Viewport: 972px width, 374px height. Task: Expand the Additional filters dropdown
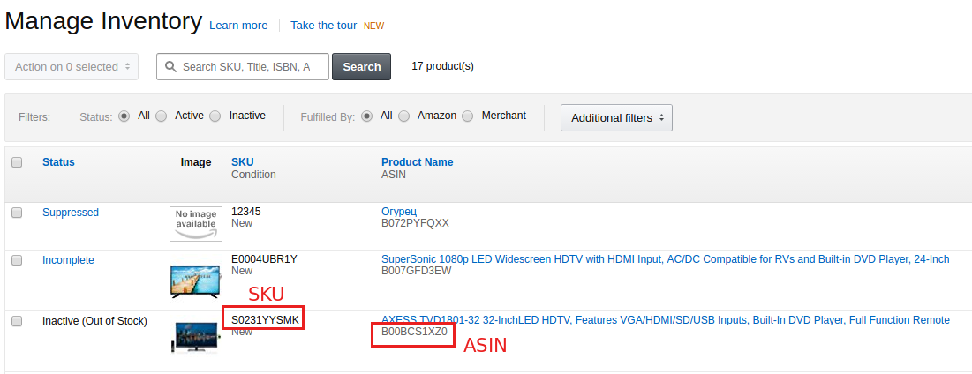616,117
